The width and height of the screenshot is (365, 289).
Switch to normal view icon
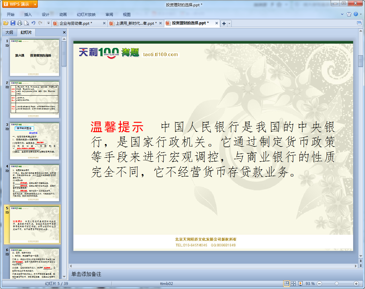[x=287, y=283]
